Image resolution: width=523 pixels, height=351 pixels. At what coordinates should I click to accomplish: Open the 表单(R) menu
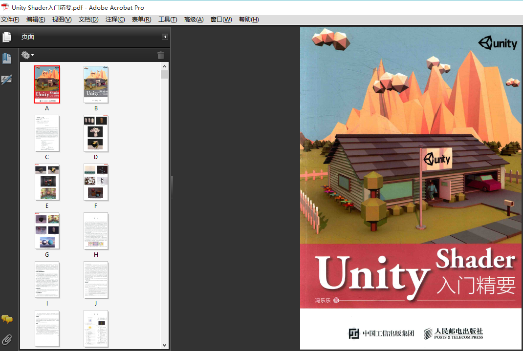tap(141, 20)
